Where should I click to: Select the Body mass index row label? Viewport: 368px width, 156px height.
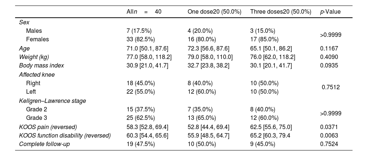point(42,66)
